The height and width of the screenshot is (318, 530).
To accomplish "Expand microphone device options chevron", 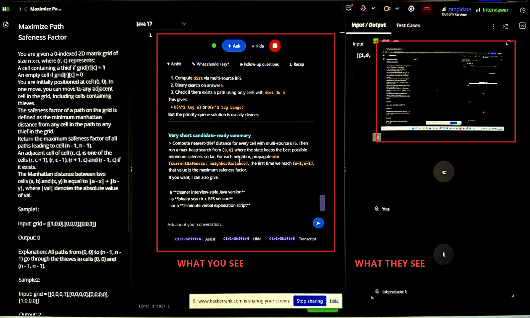I will [373, 9].
